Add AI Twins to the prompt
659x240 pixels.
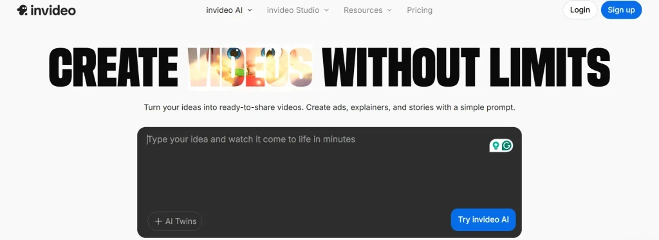[x=175, y=221]
